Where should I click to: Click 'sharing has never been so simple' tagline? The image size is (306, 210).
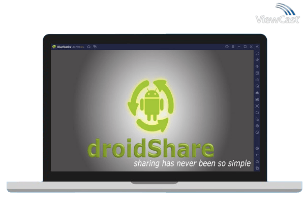pos(192,163)
